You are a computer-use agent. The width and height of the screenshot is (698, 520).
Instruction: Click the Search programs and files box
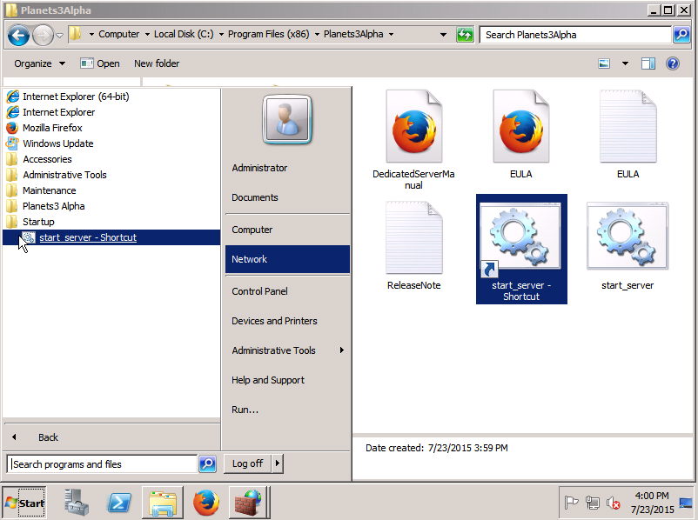click(103, 464)
